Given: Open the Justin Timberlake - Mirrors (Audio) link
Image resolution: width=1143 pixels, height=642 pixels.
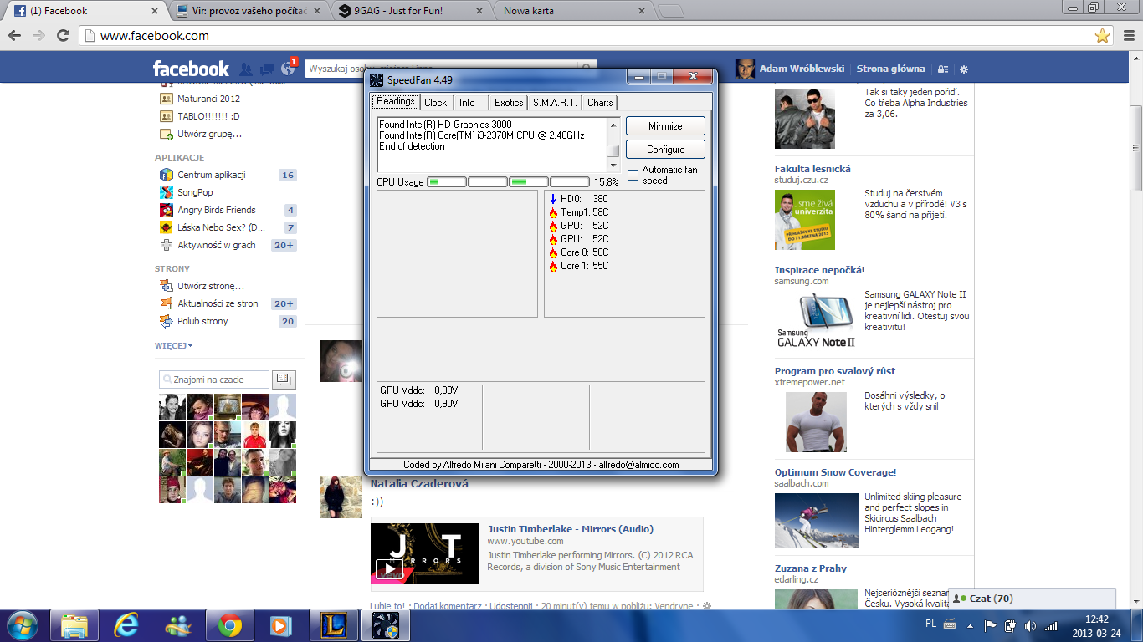Looking at the screenshot, I should click(571, 529).
